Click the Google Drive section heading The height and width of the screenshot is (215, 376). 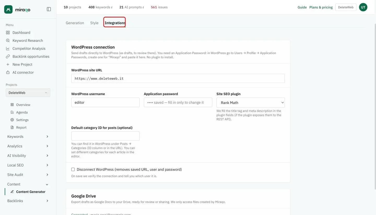click(84, 196)
